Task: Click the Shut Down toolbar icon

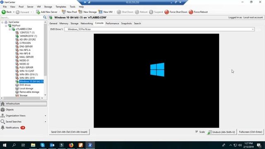Action: click(119, 12)
